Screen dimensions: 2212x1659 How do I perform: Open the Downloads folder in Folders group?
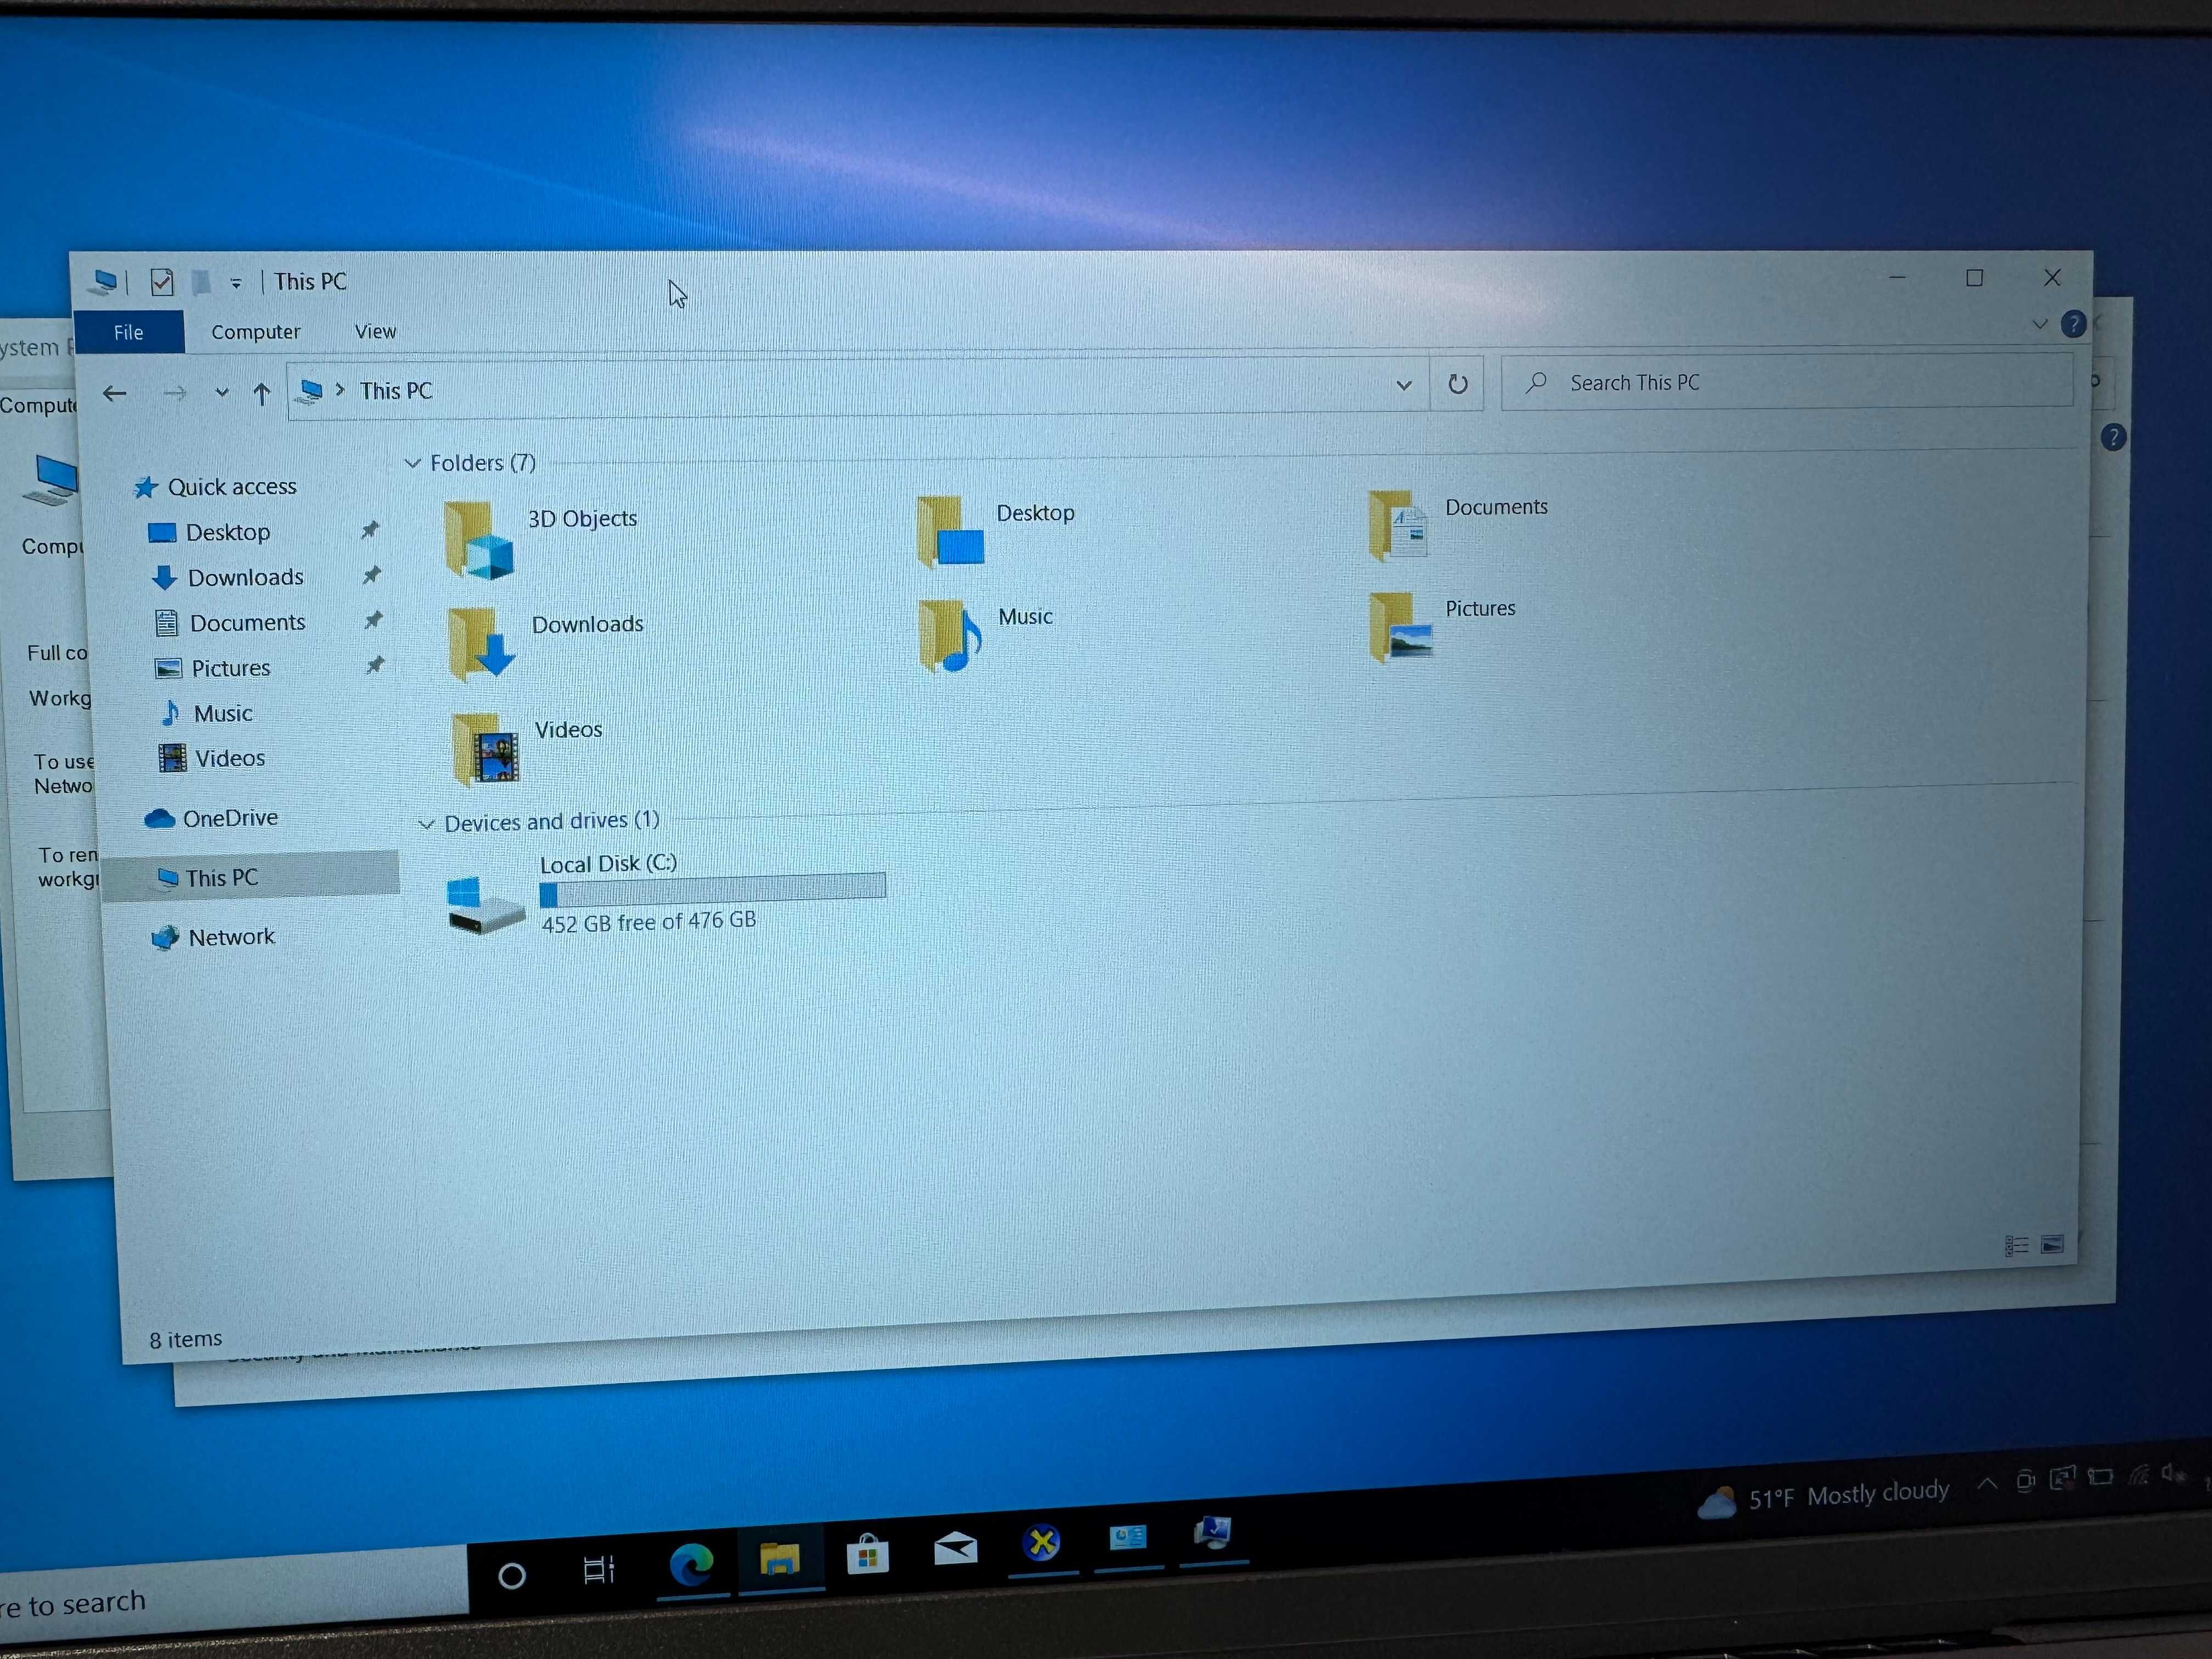[x=481, y=644]
